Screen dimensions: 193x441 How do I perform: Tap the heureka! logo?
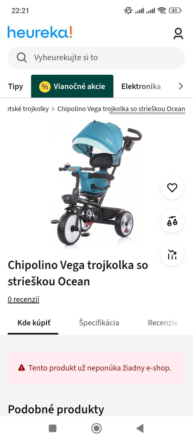[40, 32]
